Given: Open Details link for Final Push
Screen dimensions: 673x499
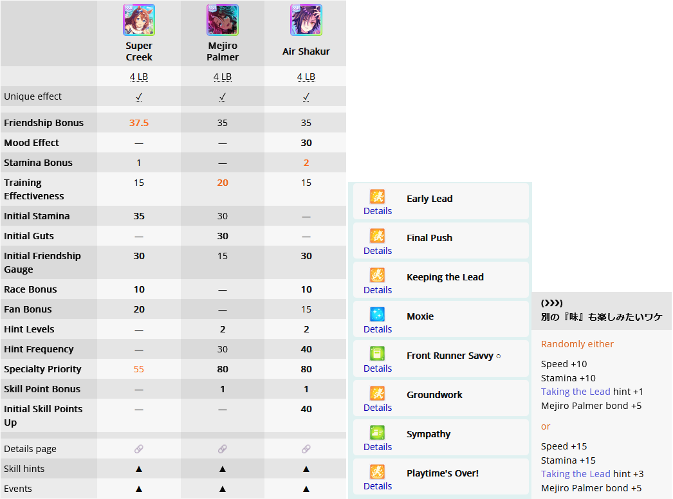Looking at the screenshot, I should (378, 251).
